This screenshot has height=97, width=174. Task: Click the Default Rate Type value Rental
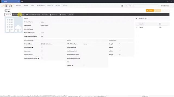[85, 44]
